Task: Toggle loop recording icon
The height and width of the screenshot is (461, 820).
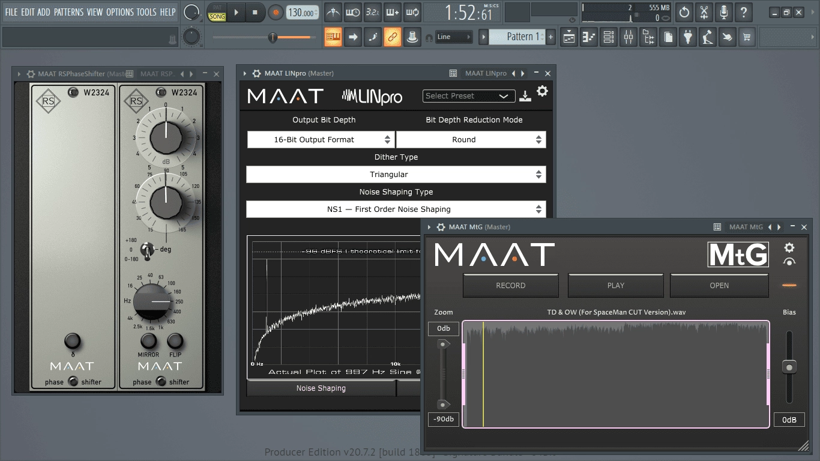Action: pyautogui.click(x=412, y=12)
